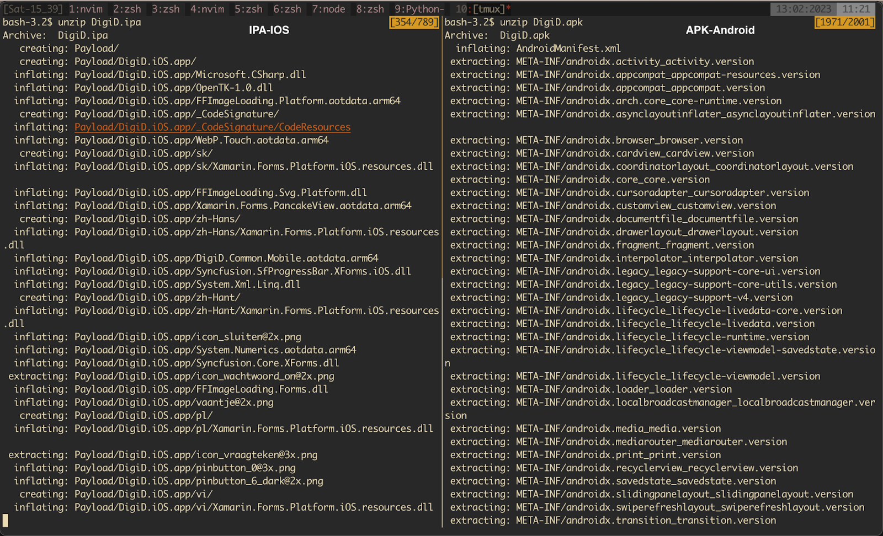This screenshot has height=536, width=883.
Task: Click the AndroidManifest.xml line in right pane
Action: pyautogui.click(x=568, y=49)
